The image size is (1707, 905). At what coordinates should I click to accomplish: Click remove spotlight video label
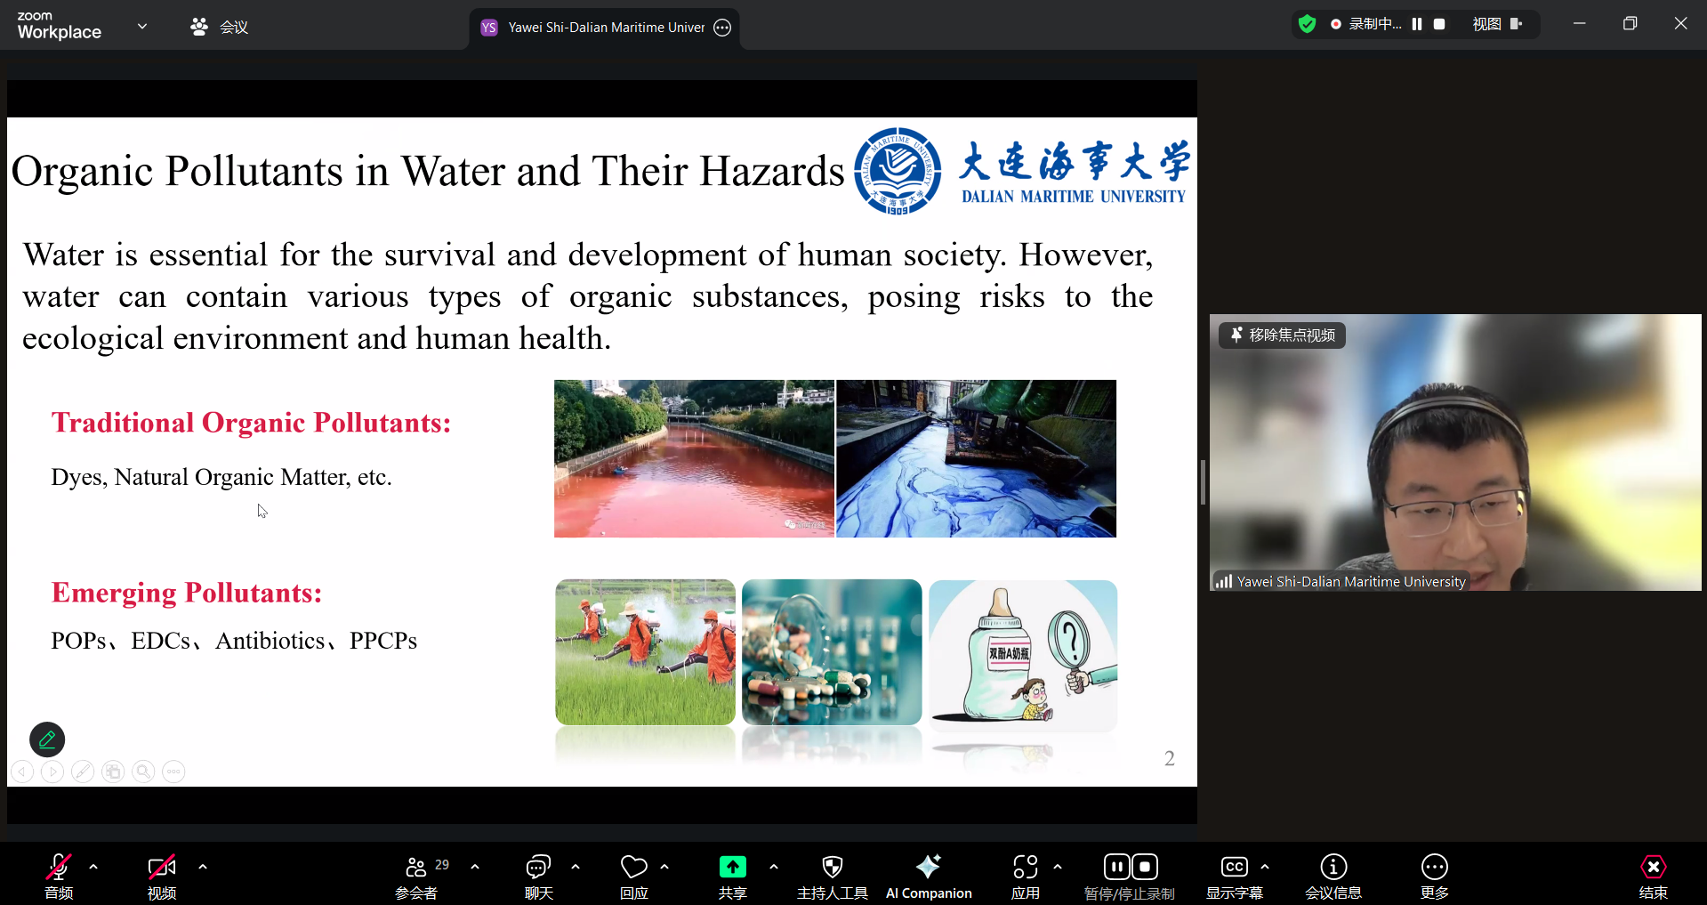1282,335
